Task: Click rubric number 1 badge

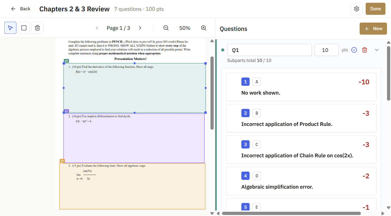Action: coord(245,82)
